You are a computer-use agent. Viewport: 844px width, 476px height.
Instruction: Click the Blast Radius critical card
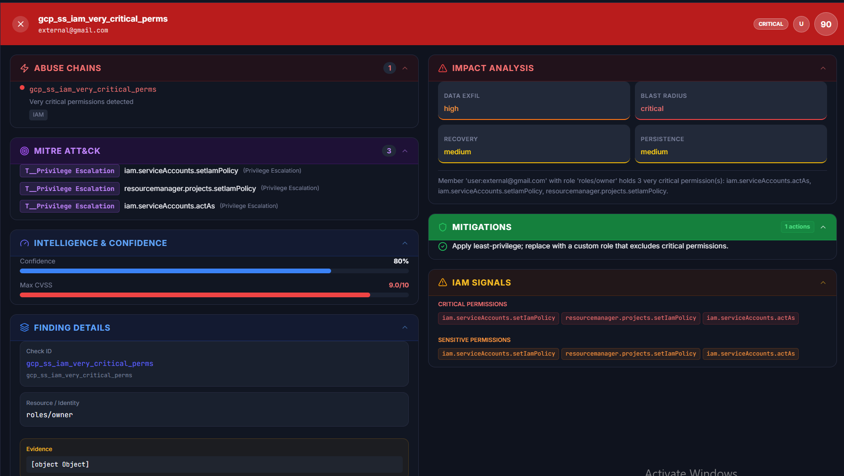731,101
